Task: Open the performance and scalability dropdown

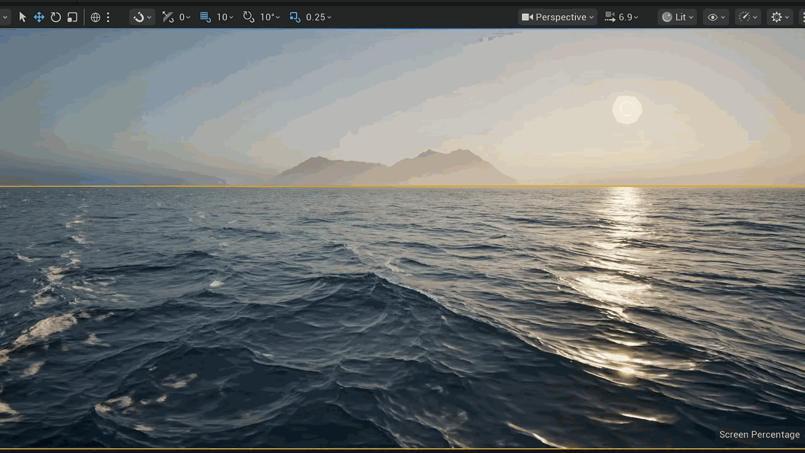Action: coord(748,17)
